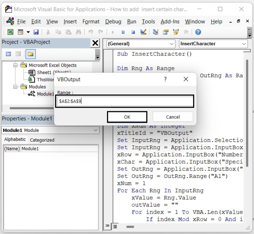
Task: Switch to Procedure View at bottom left
Action: pyautogui.click(x=108, y=226)
